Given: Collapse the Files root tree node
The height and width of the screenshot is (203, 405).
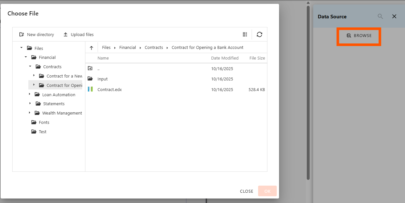Looking at the screenshot, I should (x=22, y=48).
